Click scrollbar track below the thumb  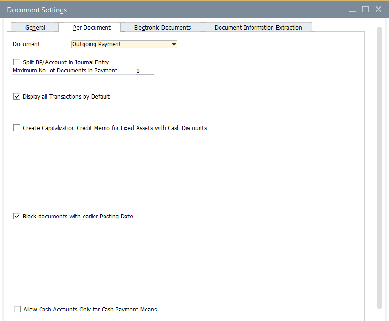click(x=379, y=315)
